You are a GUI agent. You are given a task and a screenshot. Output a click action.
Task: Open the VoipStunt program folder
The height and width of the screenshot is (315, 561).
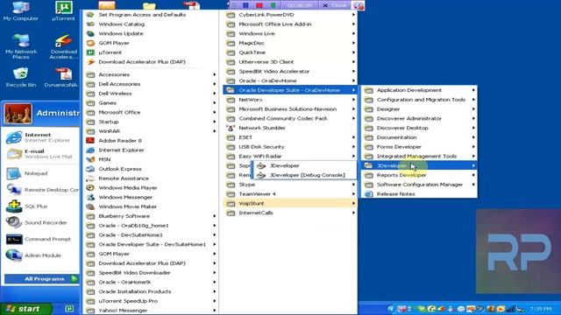[290, 204]
